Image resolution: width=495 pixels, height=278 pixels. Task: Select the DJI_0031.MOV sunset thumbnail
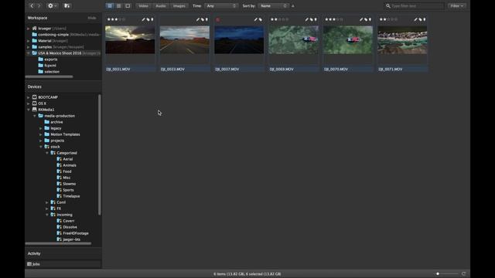[130, 40]
